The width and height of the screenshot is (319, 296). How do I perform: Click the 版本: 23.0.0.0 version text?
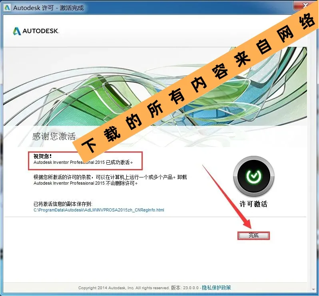coord(185,288)
